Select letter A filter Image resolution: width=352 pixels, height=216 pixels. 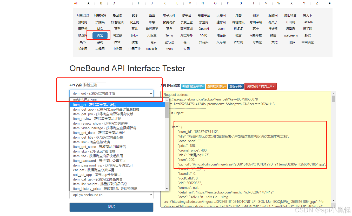[x=89, y=3]
